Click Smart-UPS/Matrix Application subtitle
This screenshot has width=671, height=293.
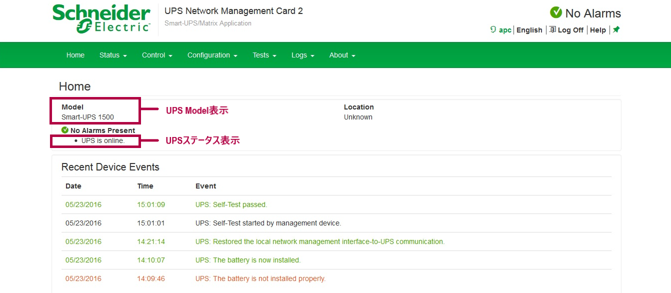click(208, 23)
